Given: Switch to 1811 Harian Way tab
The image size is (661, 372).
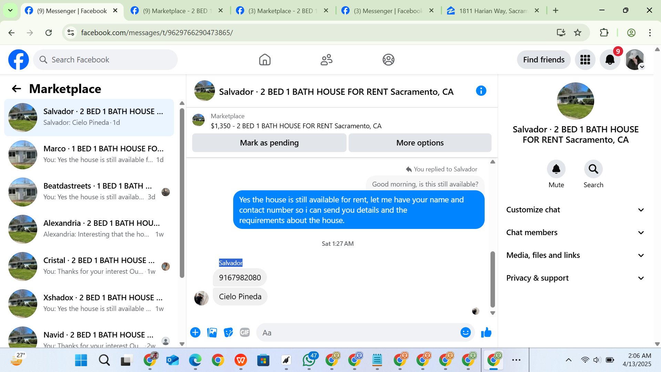Looking at the screenshot, I should (493, 11).
